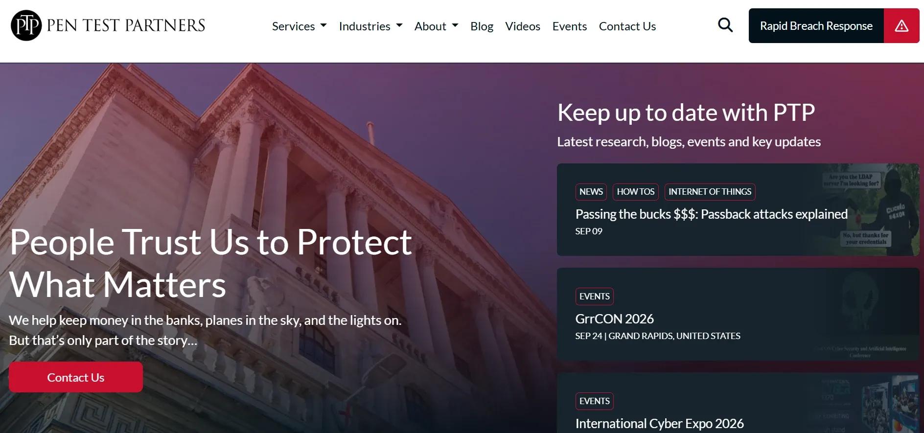Expand the Industries dropdown menu
924x433 pixels.
[x=370, y=26]
